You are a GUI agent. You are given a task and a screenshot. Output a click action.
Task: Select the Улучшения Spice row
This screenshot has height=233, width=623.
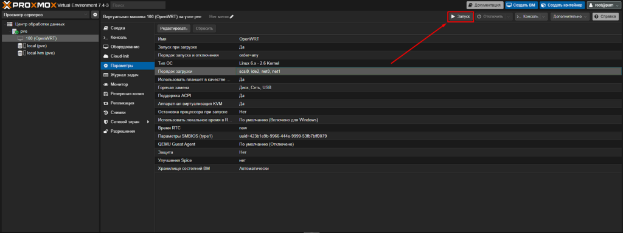coord(388,160)
